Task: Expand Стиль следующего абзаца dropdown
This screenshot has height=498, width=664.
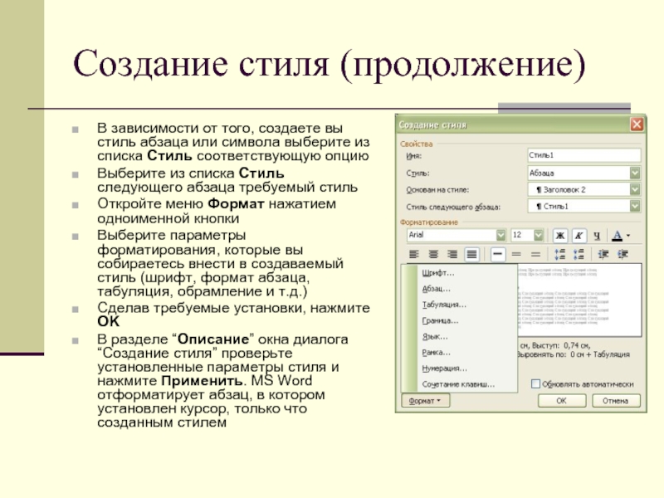Action: pyautogui.click(x=634, y=206)
